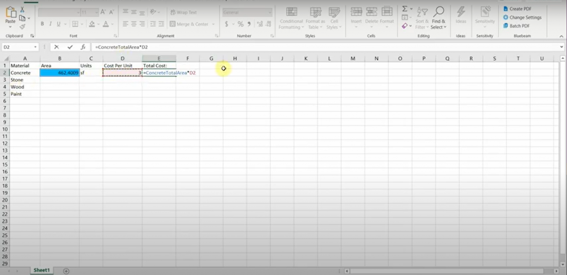Click the Font Color swatch
This screenshot has width=567, height=275.
point(106,24)
